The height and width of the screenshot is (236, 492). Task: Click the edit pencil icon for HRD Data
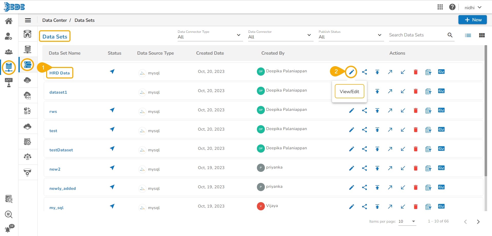351,72
